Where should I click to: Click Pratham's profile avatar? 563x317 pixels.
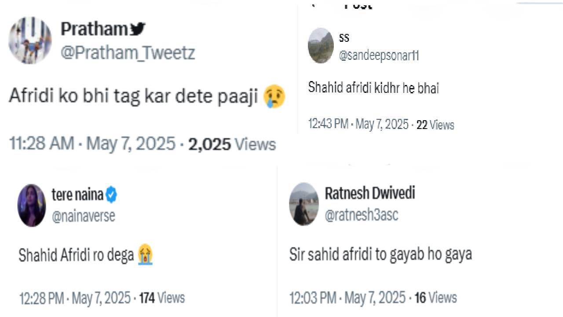click(x=30, y=41)
